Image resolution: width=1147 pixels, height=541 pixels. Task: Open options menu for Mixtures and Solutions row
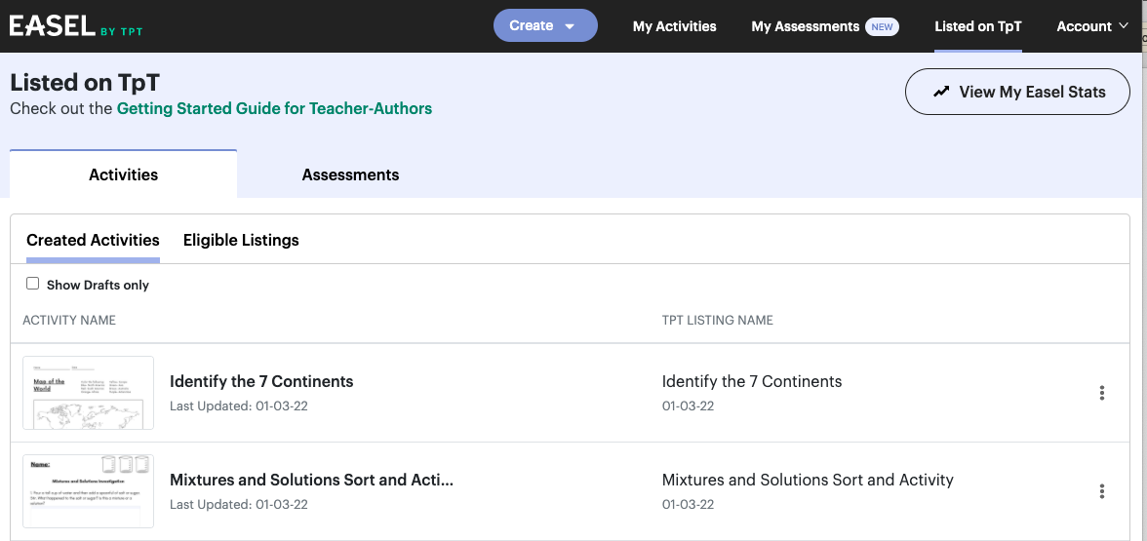coord(1102,491)
